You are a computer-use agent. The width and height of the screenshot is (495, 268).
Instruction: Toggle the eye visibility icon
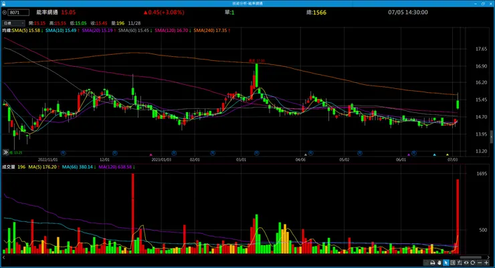coord(466,263)
